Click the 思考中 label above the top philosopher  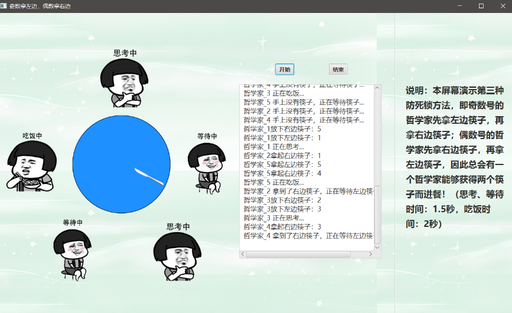pos(125,53)
